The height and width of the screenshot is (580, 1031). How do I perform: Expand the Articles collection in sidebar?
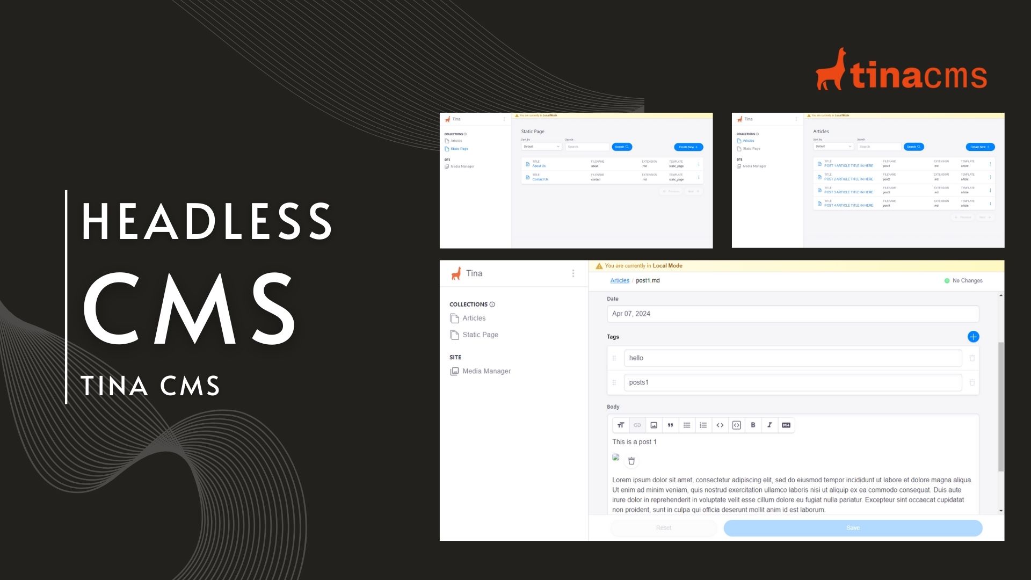point(474,317)
